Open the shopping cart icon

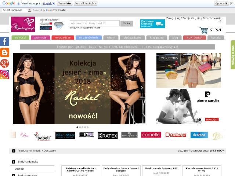pyautogui.click(x=203, y=30)
